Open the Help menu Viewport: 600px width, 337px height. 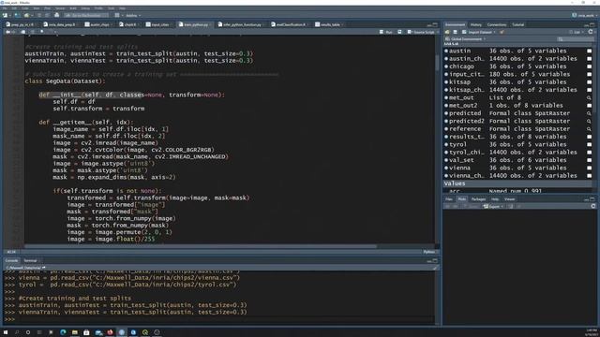[x=123, y=8]
